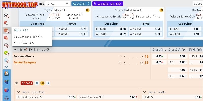Collapse the Tây Ban Nha ACB league section
203x101 pixels.
tap(15, 49)
